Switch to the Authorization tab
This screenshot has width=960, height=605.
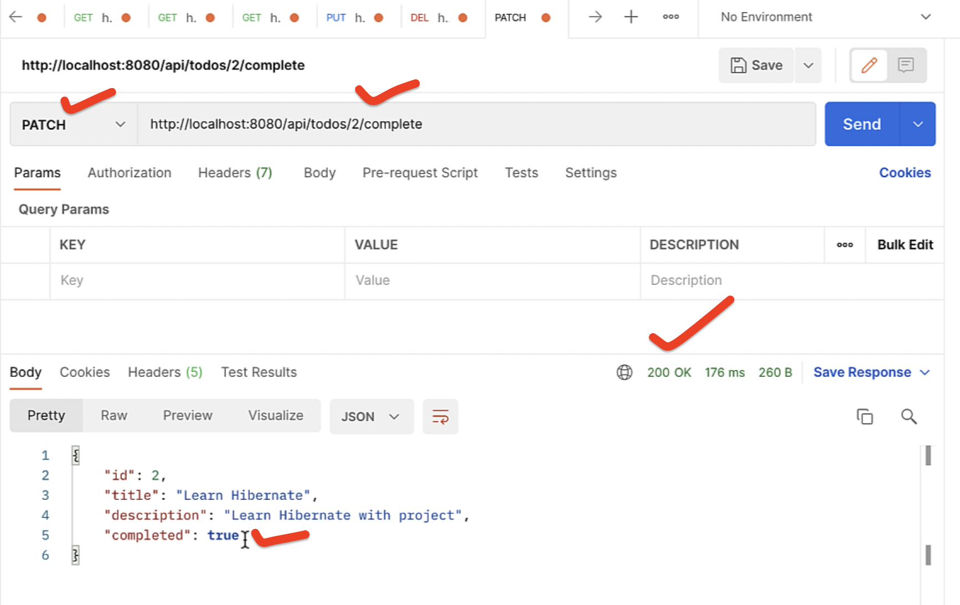tap(129, 172)
